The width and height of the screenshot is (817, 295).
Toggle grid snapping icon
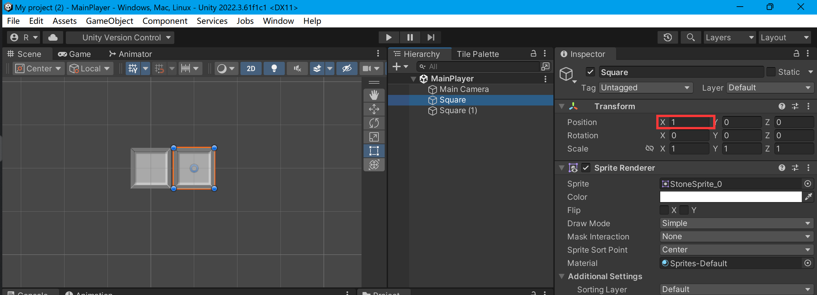point(159,68)
